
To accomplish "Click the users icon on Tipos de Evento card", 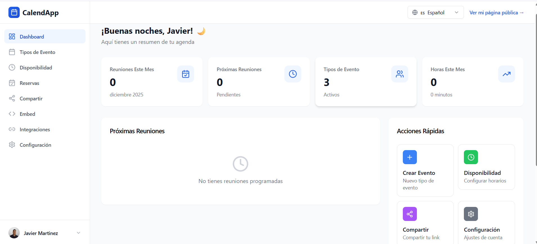I will click(400, 74).
